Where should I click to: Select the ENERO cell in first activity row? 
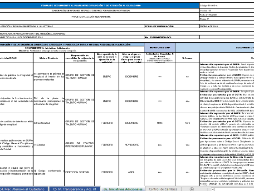[x=107, y=76]
